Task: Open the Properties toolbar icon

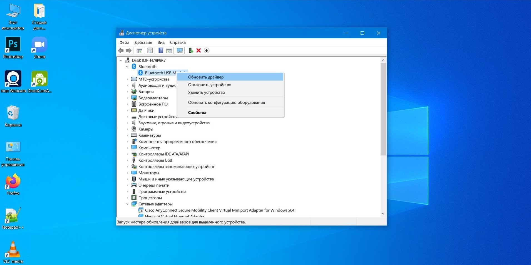Action: [150, 51]
